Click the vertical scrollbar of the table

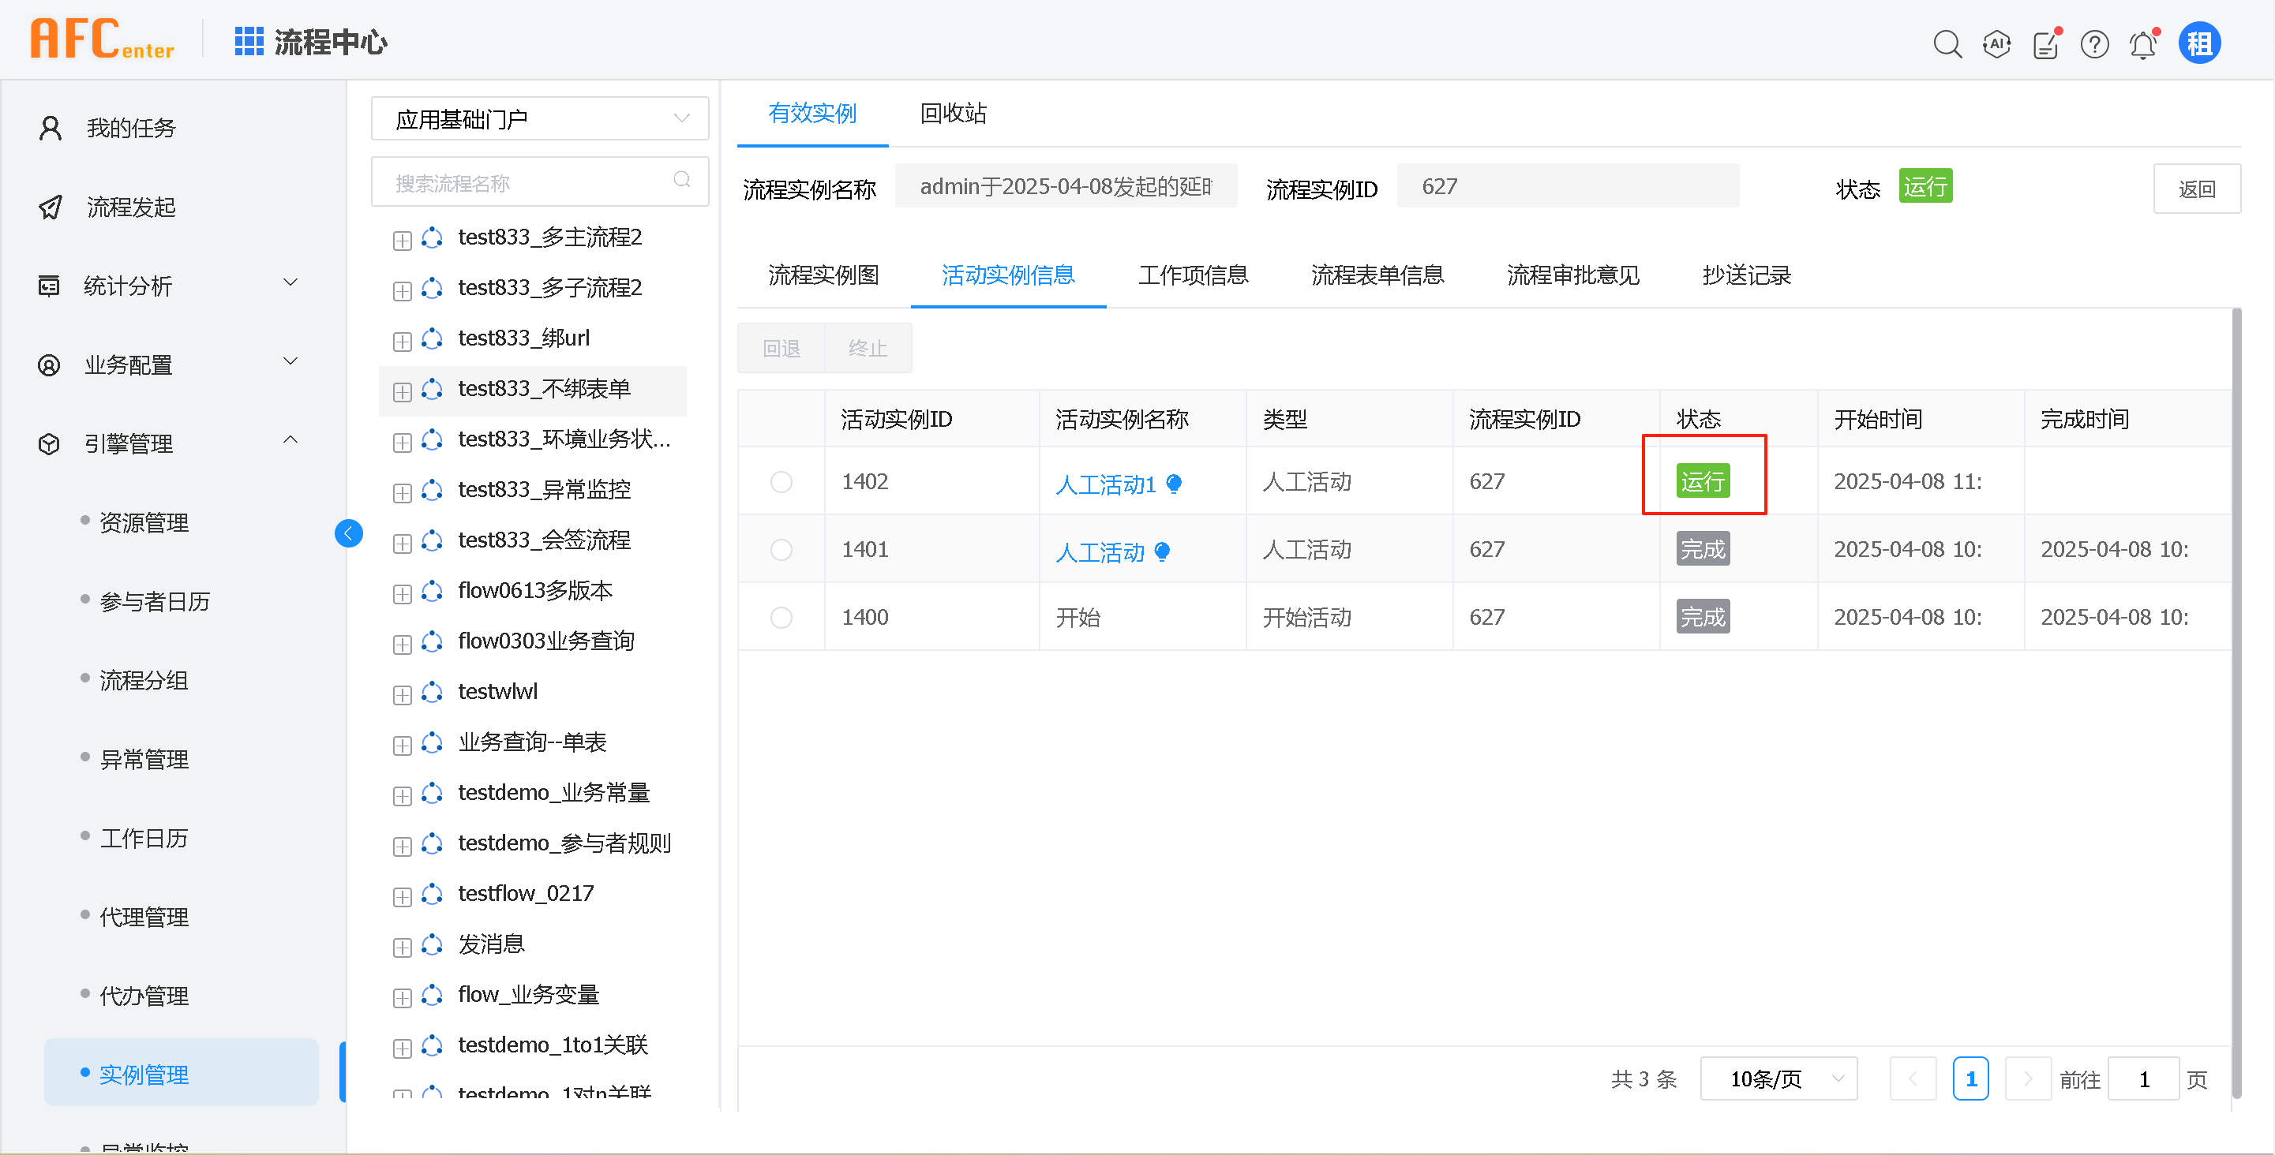2236,701
